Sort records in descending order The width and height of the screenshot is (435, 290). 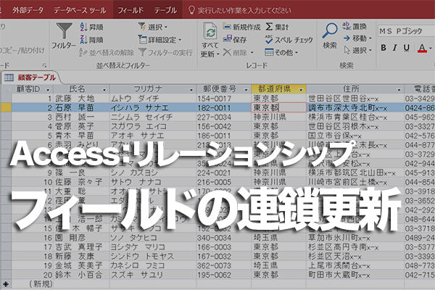pos(94,39)
